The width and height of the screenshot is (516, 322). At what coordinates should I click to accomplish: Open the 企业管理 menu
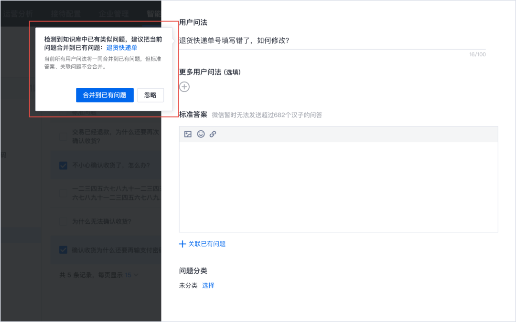click(x=113, y=13)
